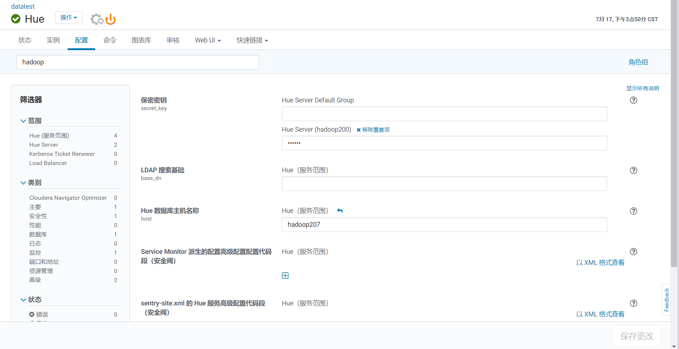Filter by 日志 logs category
The image size is (679, 349).
tap(35, 244)
